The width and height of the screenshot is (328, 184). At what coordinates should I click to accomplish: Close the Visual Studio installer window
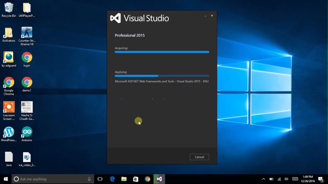(x=212, y=16)
